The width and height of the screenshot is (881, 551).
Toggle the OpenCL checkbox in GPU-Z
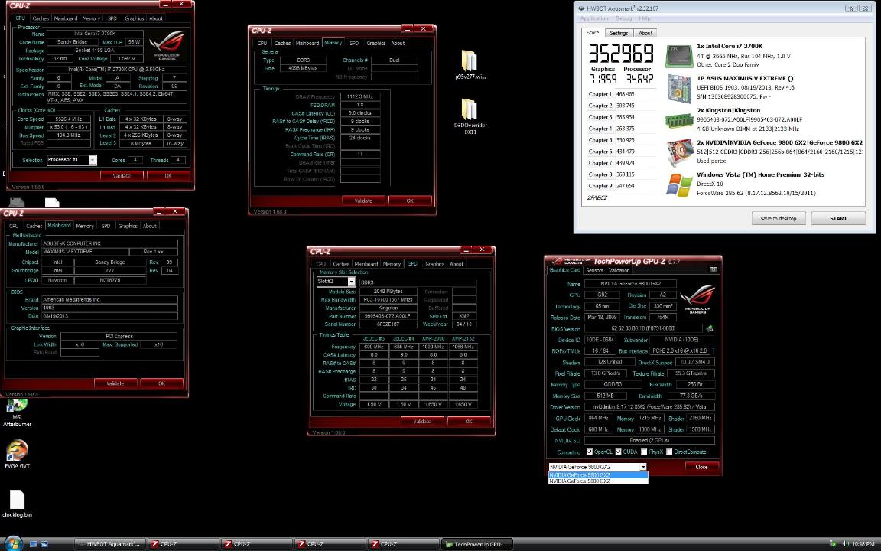[590, 452]
